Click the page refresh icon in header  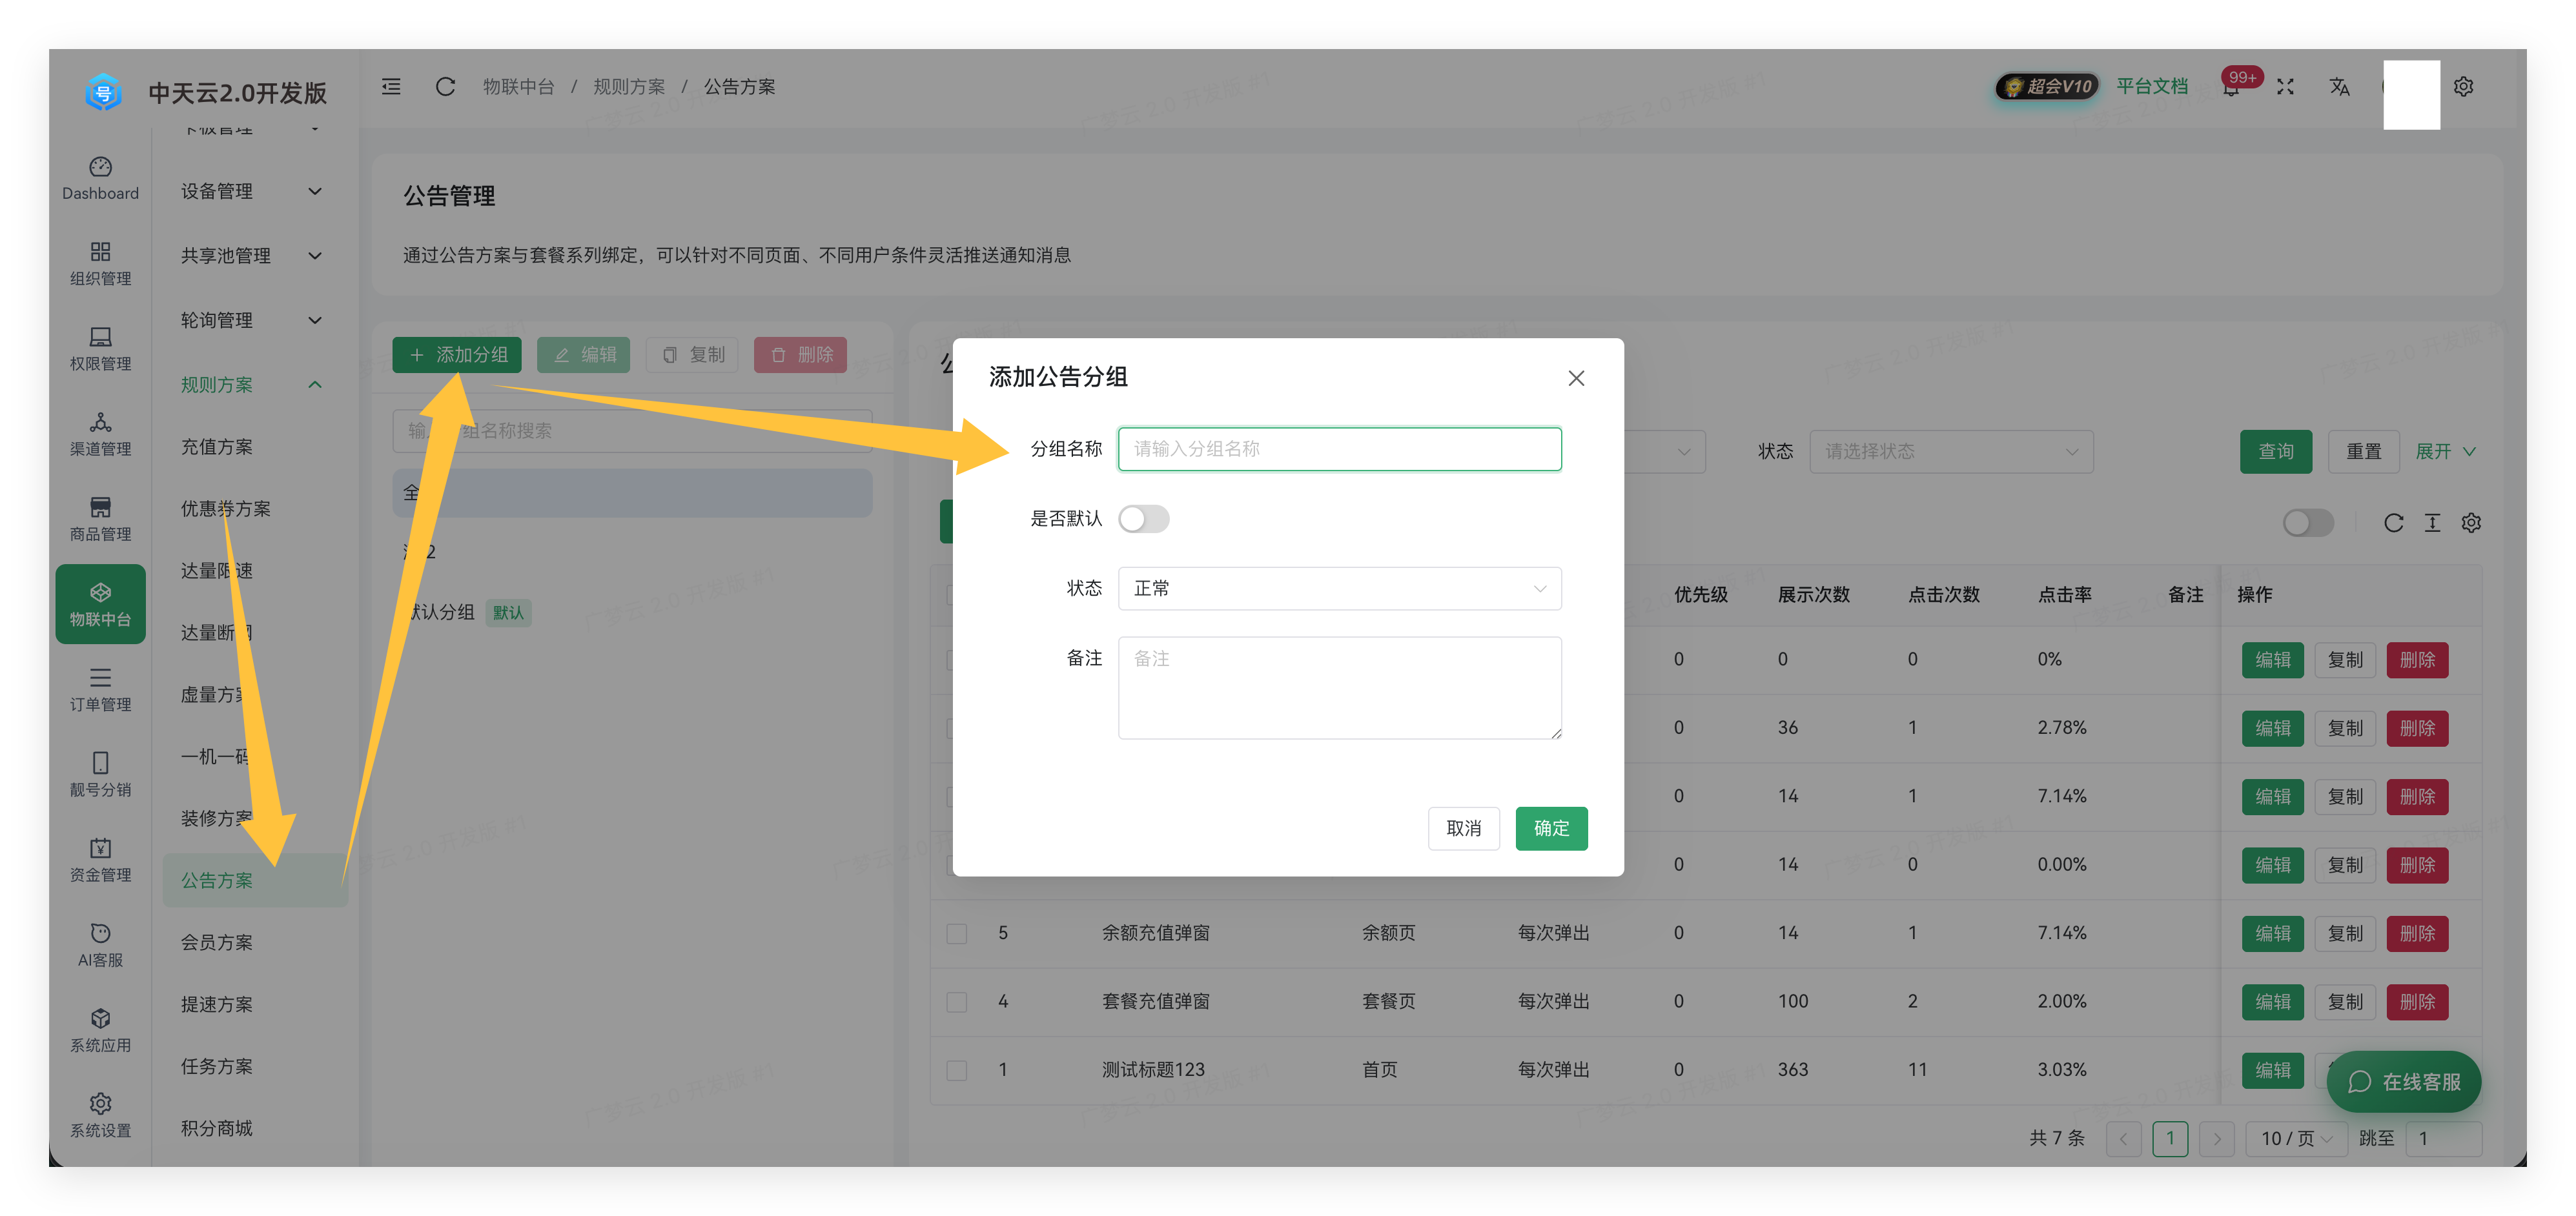(x=445, y=87)
